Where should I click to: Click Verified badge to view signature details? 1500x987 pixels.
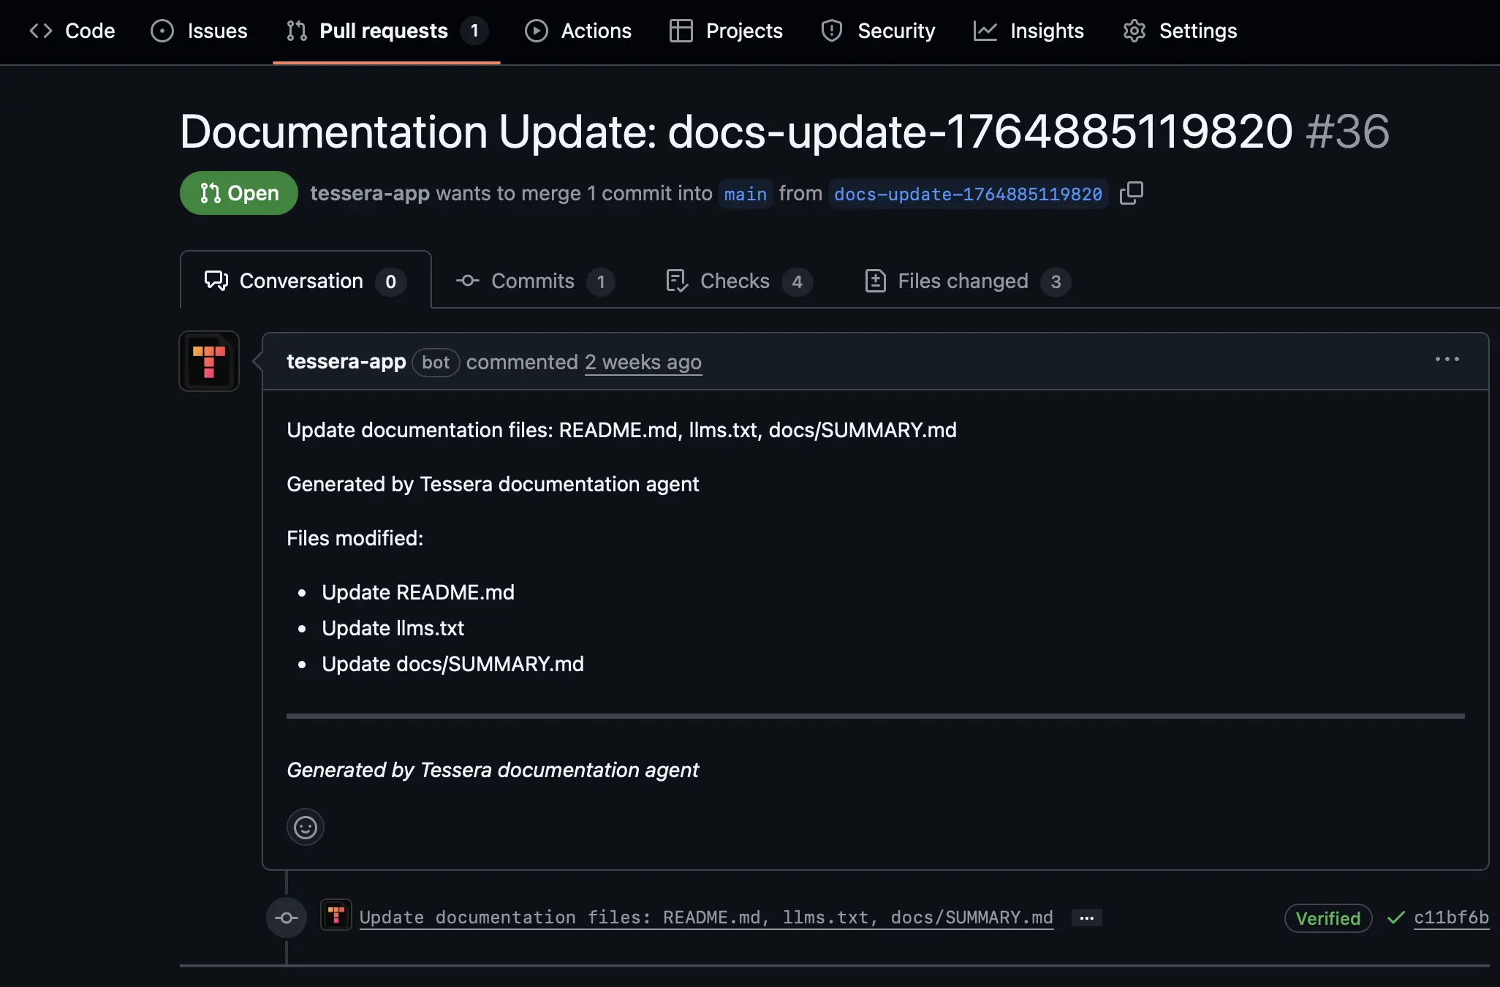(x=1327, y=918)
